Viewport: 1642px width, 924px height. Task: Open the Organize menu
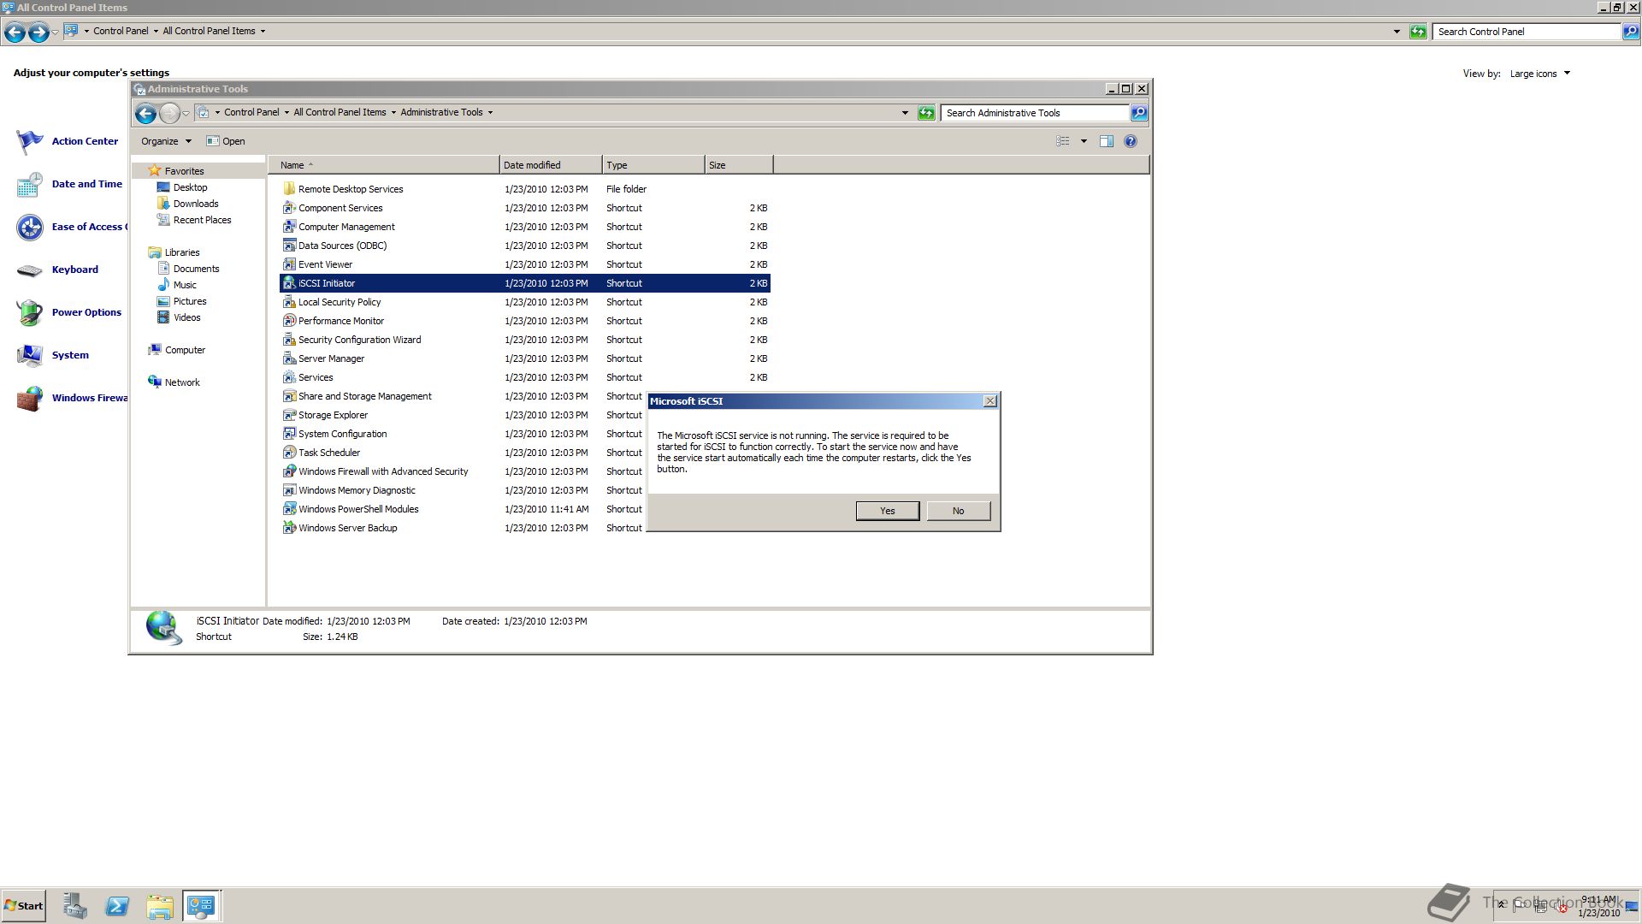click(x=166, y=141)
